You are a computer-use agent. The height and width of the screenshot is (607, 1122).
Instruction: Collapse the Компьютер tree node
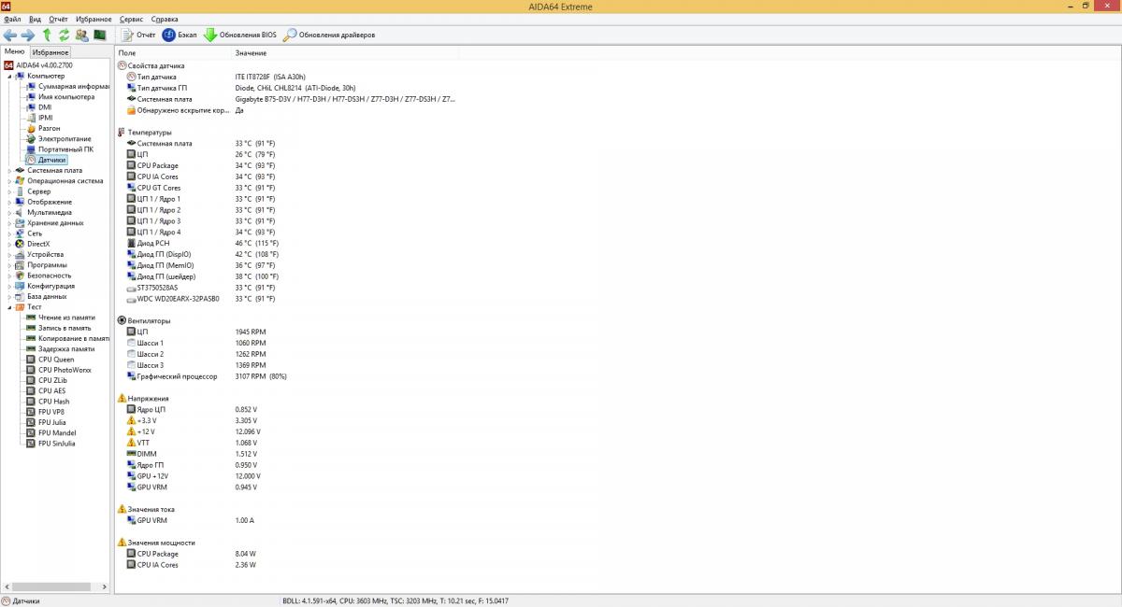(x=9, y=76)
